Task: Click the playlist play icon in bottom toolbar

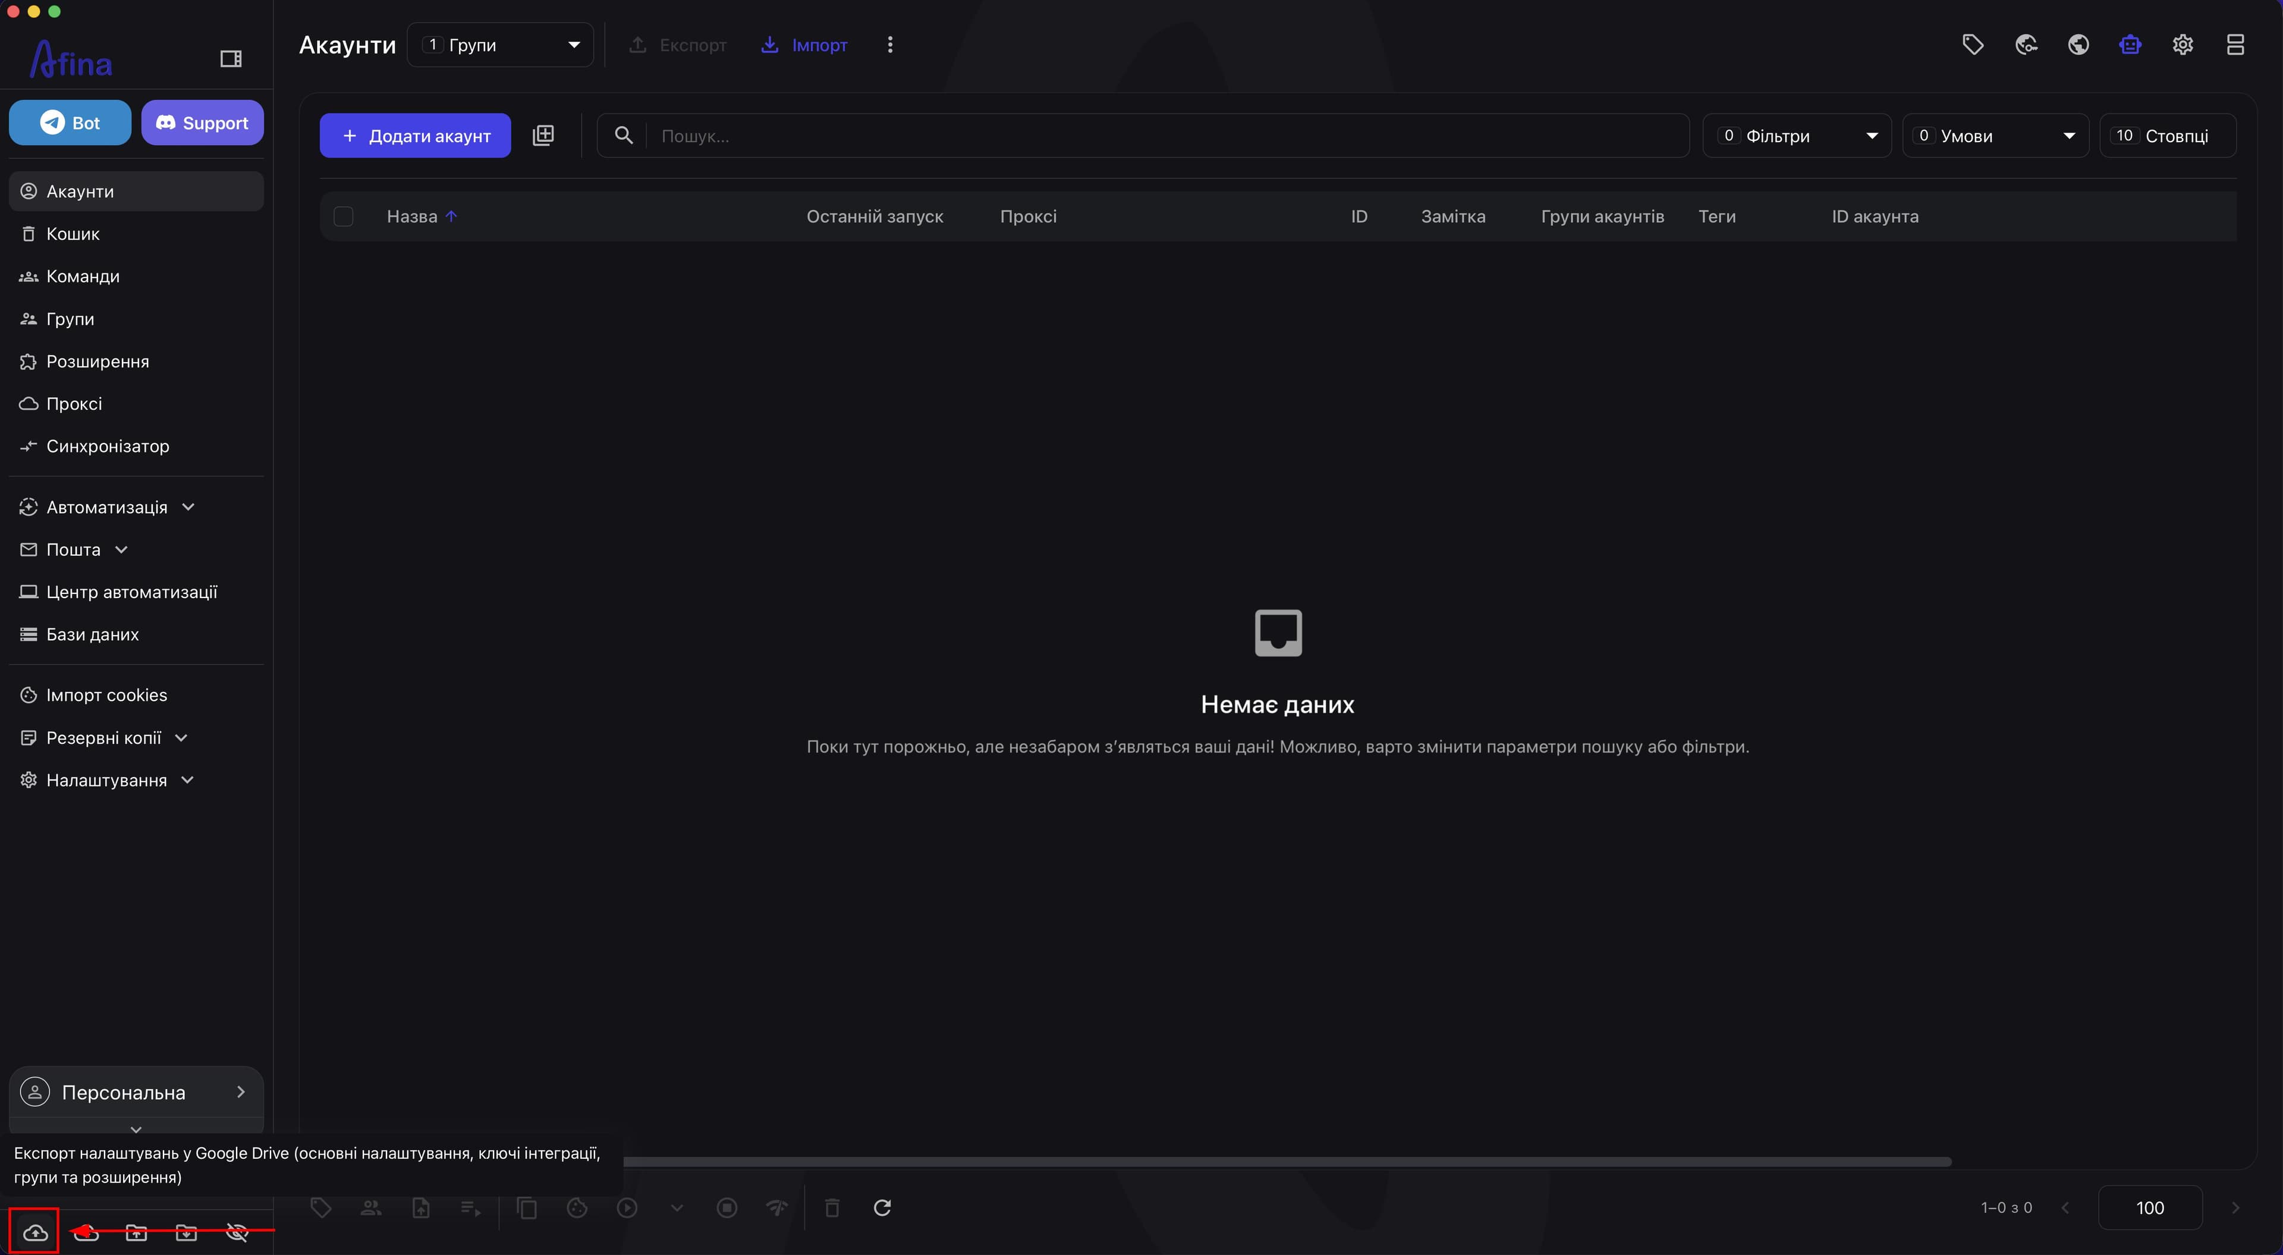Action: 471,1207
